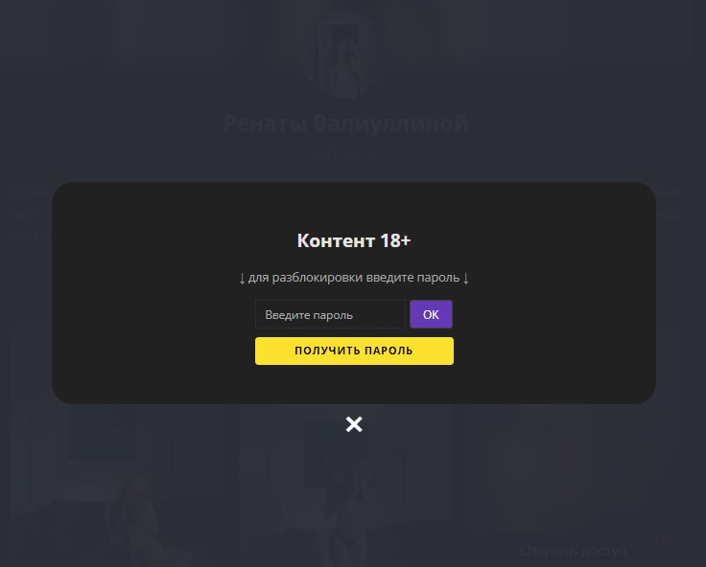Click the dimmed description text left of dialog

pos(31,214)
